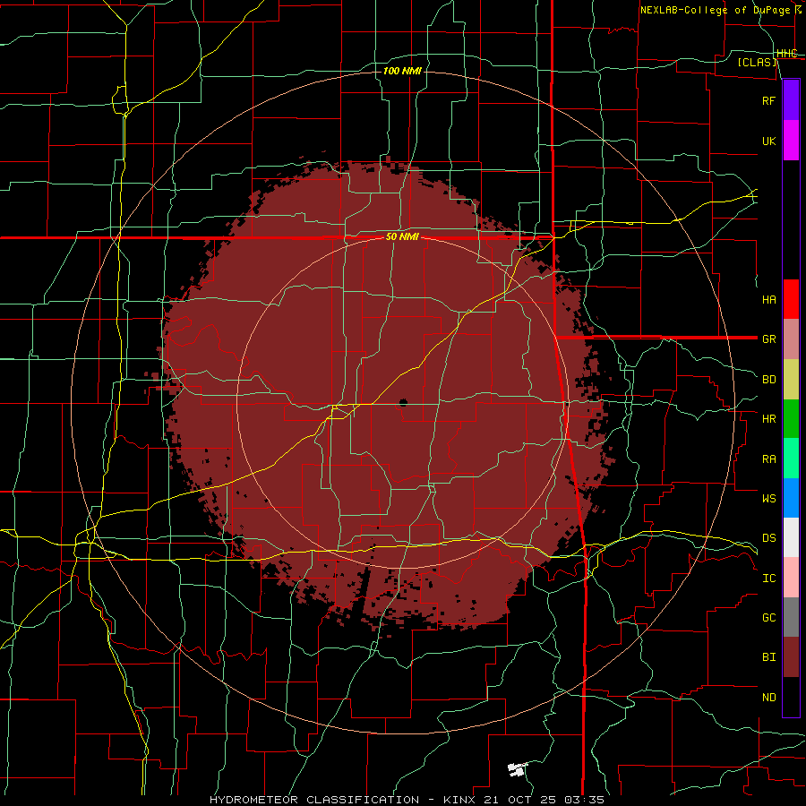The width and height of the screenshot is (806, 806).
Task: Select the dusty pink GR legend swatch
Action: point(791,339)
